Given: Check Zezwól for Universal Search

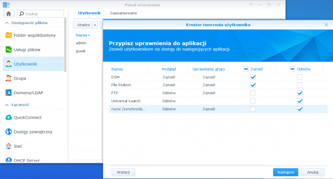Looking at the screenshot, I should [253, 101].
